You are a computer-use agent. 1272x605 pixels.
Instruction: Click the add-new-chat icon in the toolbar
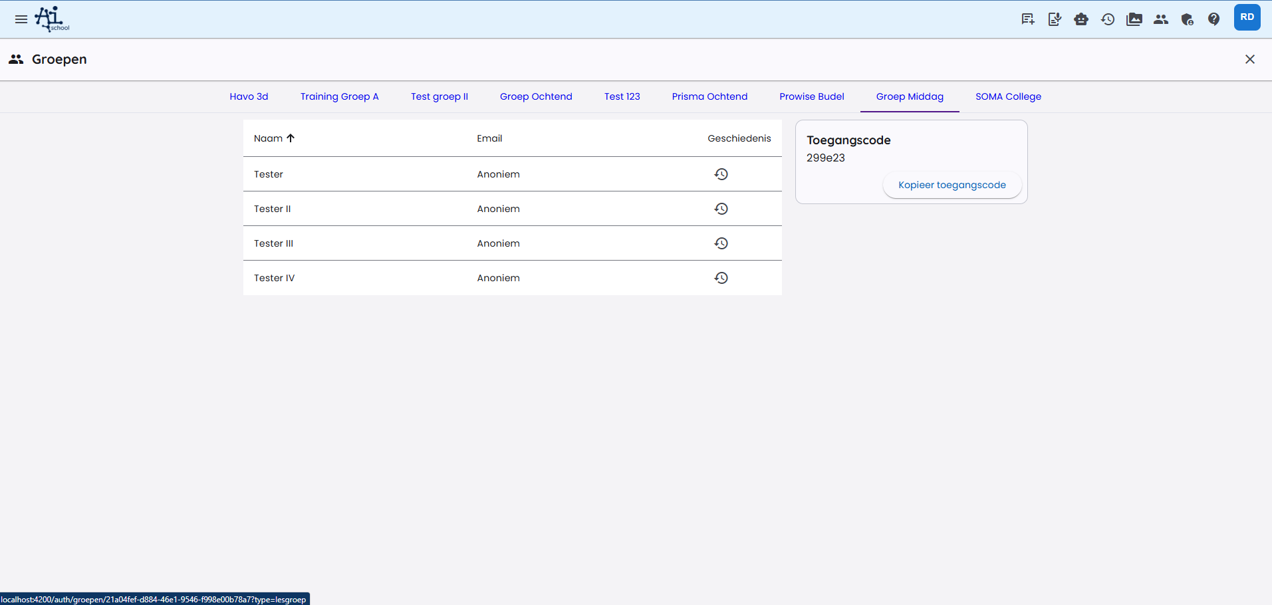pyautogui.click(x=1027, y=19)
